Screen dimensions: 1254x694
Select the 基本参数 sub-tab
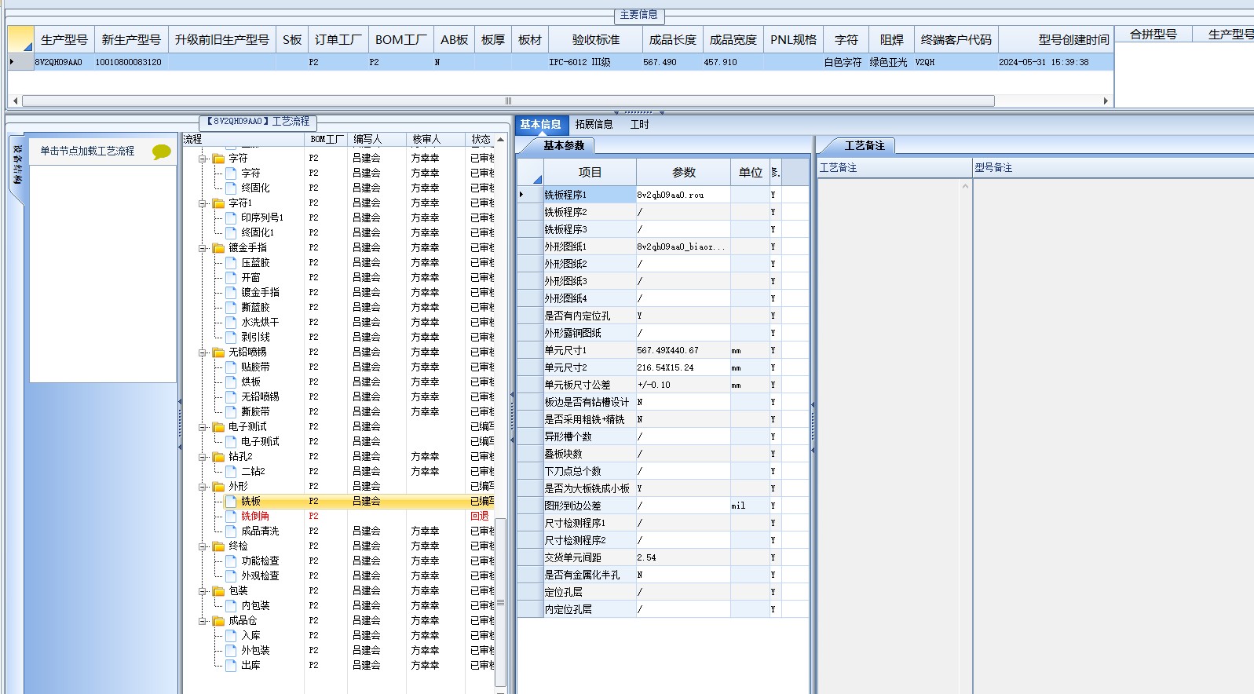563,145
